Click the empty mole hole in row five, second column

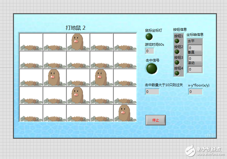pyautogui.click(x=55, y=113)
